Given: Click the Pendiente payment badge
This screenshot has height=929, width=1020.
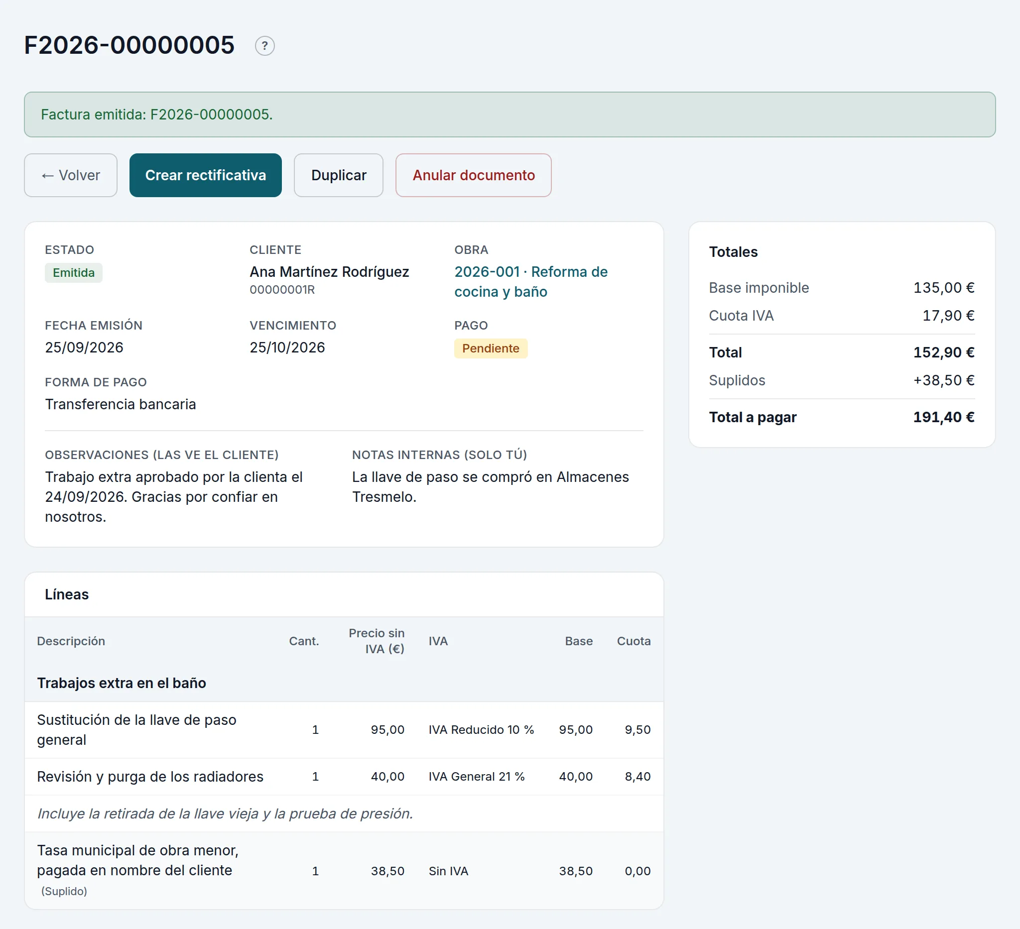Looking at the screenshot, I should [491, 348].
